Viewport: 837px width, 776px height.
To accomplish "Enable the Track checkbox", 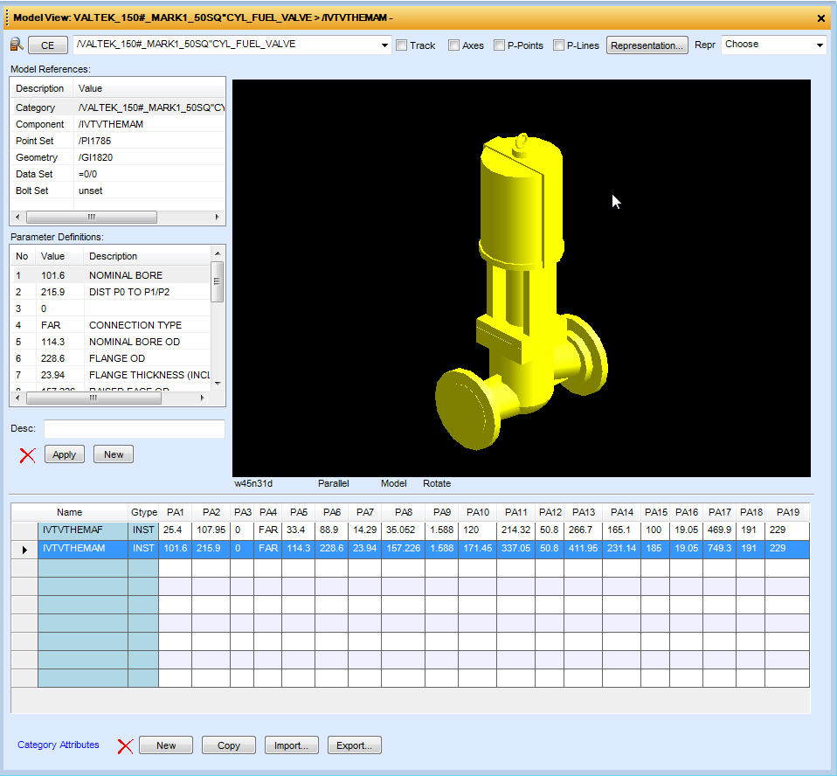I will pyautogui.click(x=401, y=45).
